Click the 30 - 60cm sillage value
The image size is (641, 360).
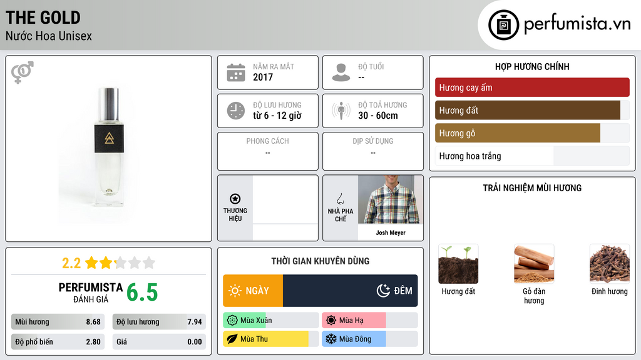(378, 116)
